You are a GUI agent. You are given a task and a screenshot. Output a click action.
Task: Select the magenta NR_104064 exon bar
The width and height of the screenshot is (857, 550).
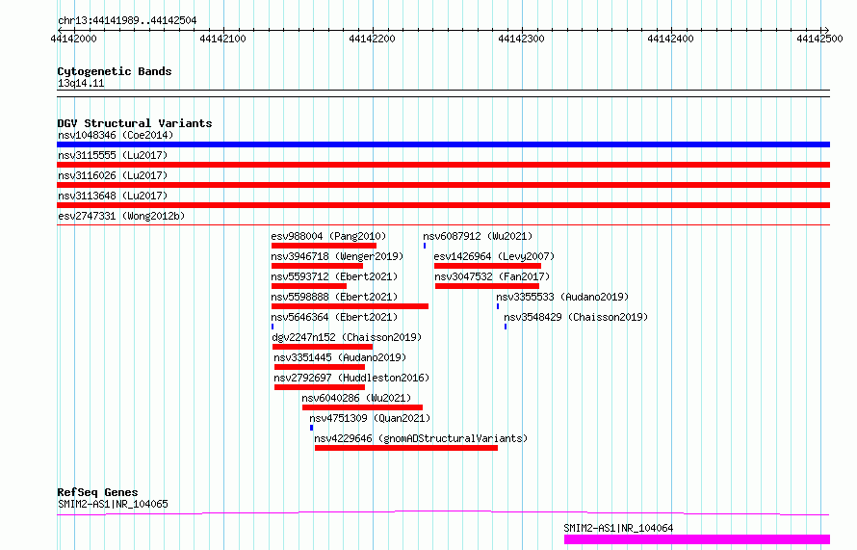(697, 539)
